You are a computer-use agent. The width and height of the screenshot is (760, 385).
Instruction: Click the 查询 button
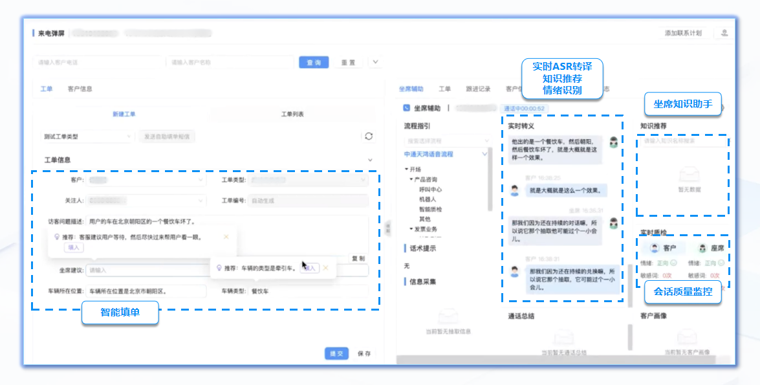[x=314, y=62]
